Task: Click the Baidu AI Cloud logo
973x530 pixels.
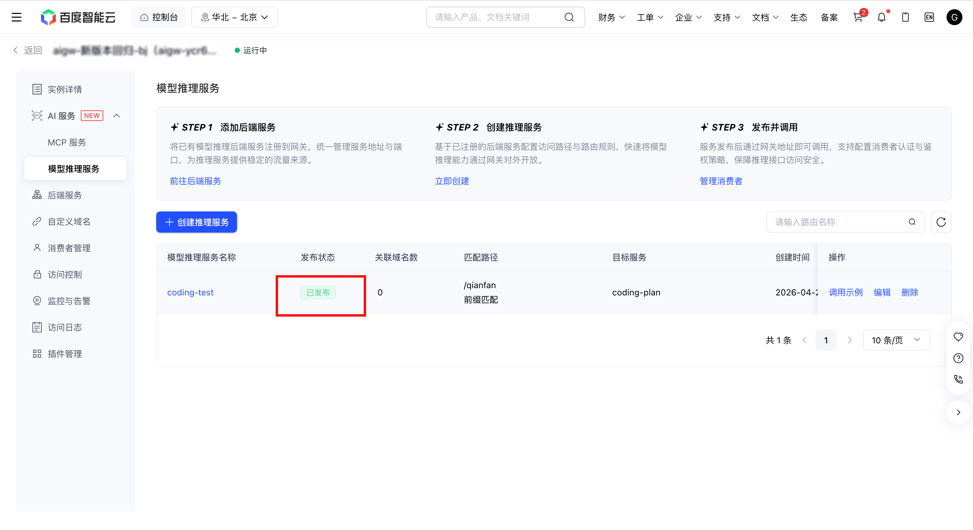Action: click(x=78, y=18)
